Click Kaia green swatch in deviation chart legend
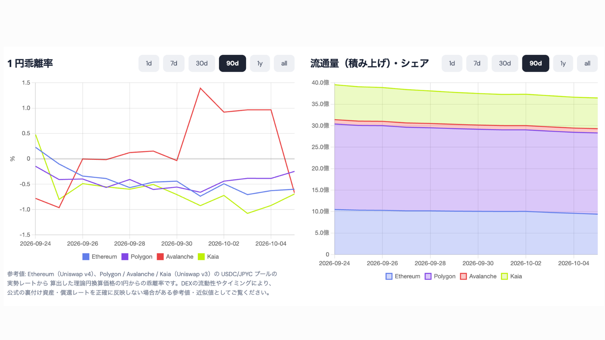 click(x=201, y=257)
